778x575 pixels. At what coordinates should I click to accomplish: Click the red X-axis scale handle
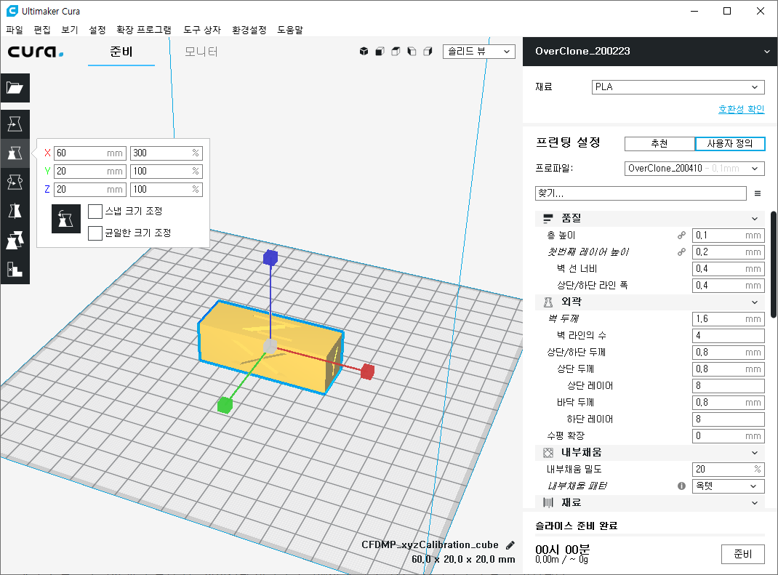coord(367,371)
